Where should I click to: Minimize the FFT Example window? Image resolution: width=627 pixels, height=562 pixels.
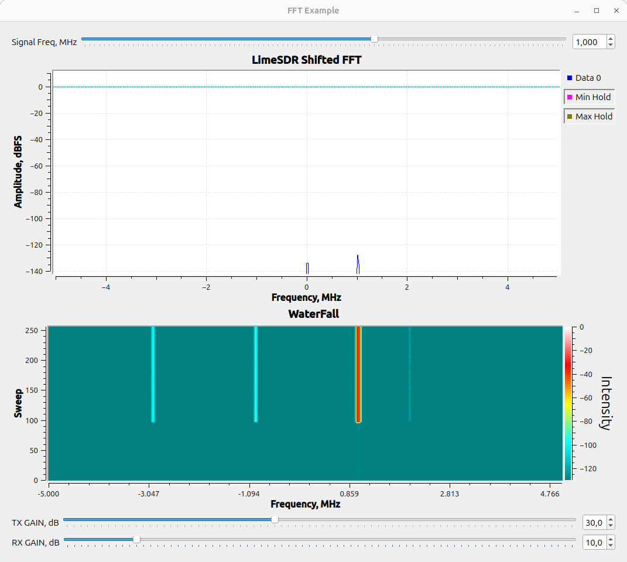[577, 11]
